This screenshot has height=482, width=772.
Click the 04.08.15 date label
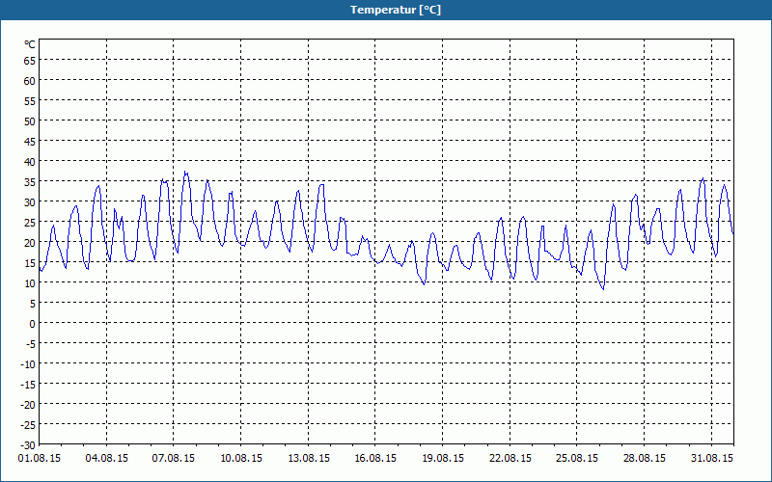tap(107, 459)
